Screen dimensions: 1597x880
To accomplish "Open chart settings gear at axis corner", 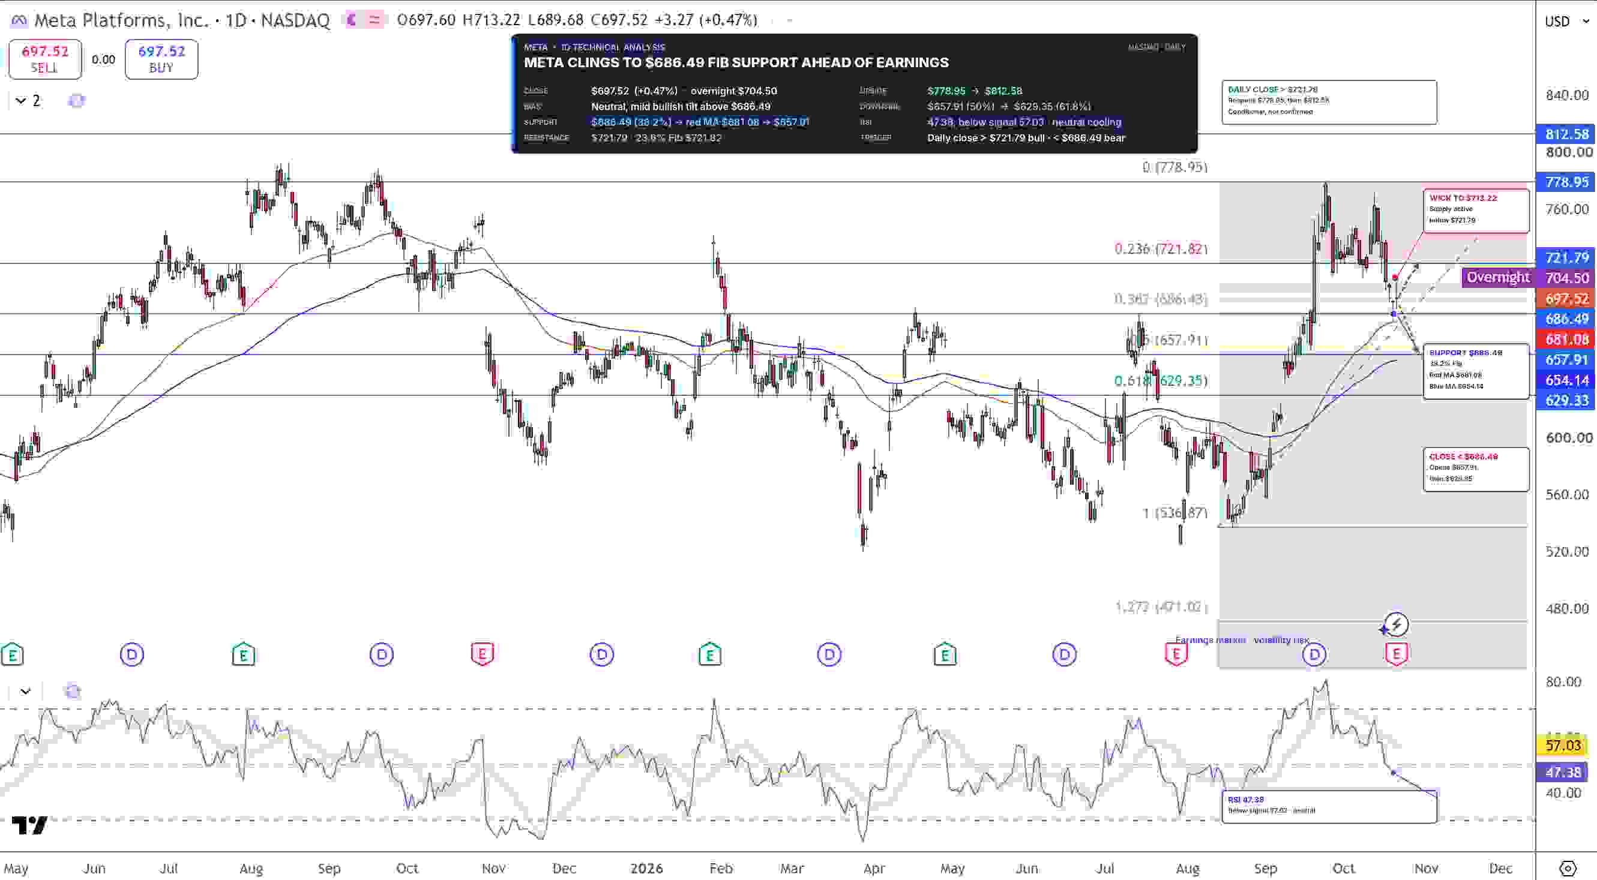I will coord(1567,868).
